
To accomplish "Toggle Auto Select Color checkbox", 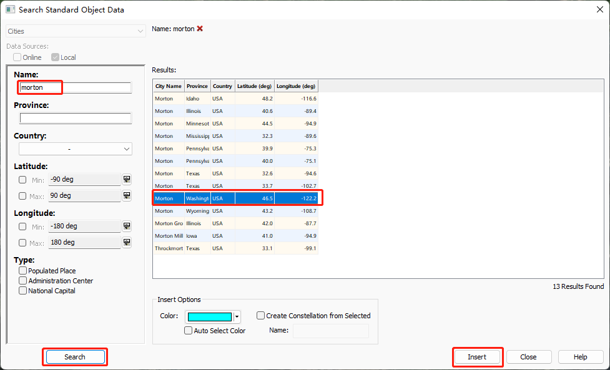I will coord(189,331).
